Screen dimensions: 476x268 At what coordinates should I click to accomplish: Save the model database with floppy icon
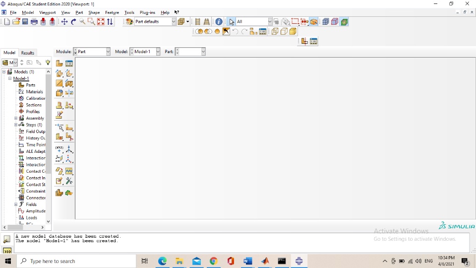pyautogui.click(x=25, y=21)
